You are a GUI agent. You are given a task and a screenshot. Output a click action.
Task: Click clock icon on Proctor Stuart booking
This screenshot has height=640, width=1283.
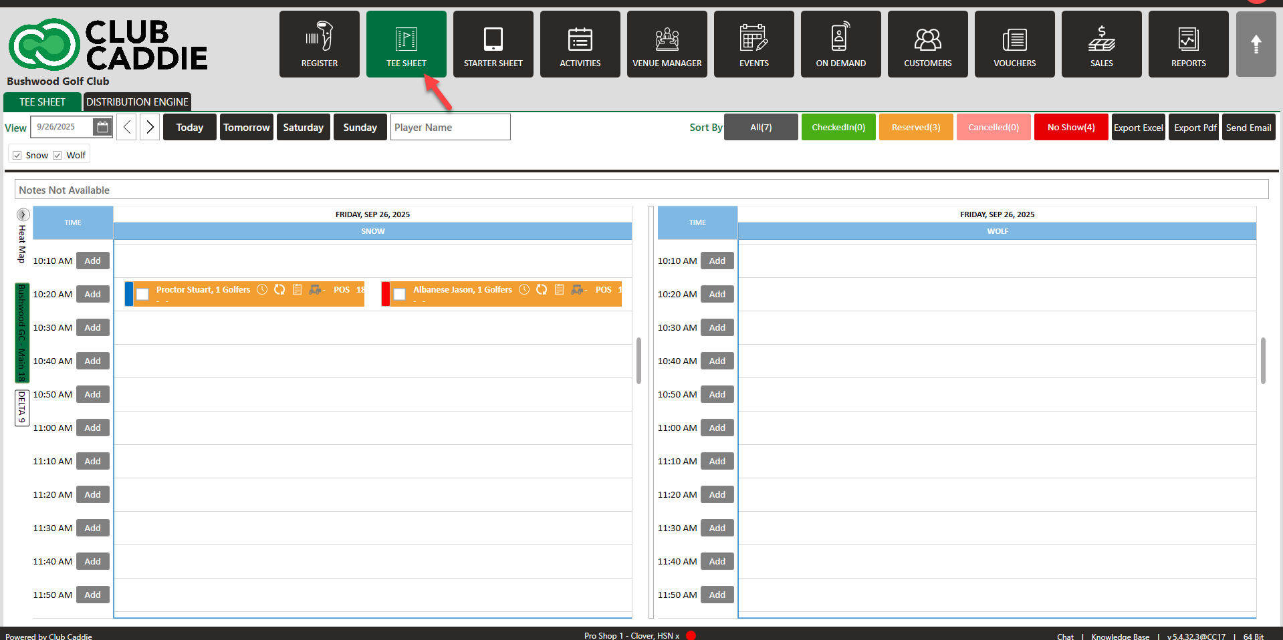pos(262,289)
